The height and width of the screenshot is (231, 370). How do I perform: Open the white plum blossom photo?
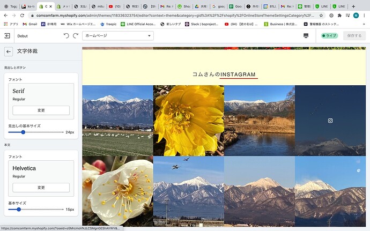118,191
